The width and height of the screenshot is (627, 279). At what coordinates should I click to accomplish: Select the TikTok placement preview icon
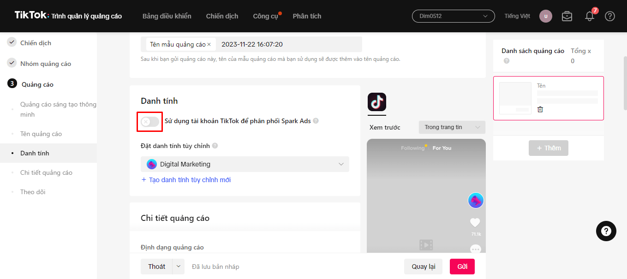(x=377, y=102)
